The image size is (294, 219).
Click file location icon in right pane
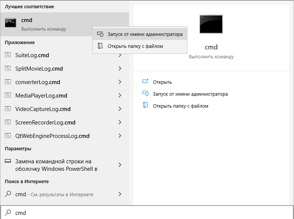145,105
